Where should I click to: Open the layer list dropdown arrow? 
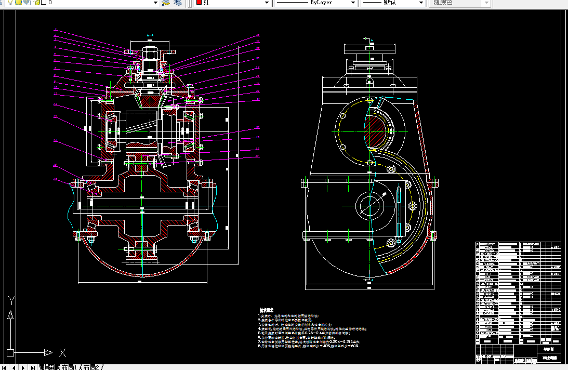pyautogui.click(x=156, y=3)
